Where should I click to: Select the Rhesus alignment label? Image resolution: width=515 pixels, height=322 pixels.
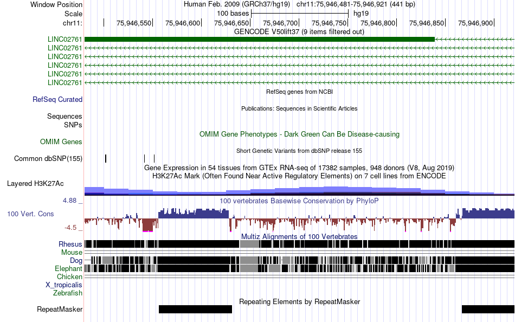(70, 244)
